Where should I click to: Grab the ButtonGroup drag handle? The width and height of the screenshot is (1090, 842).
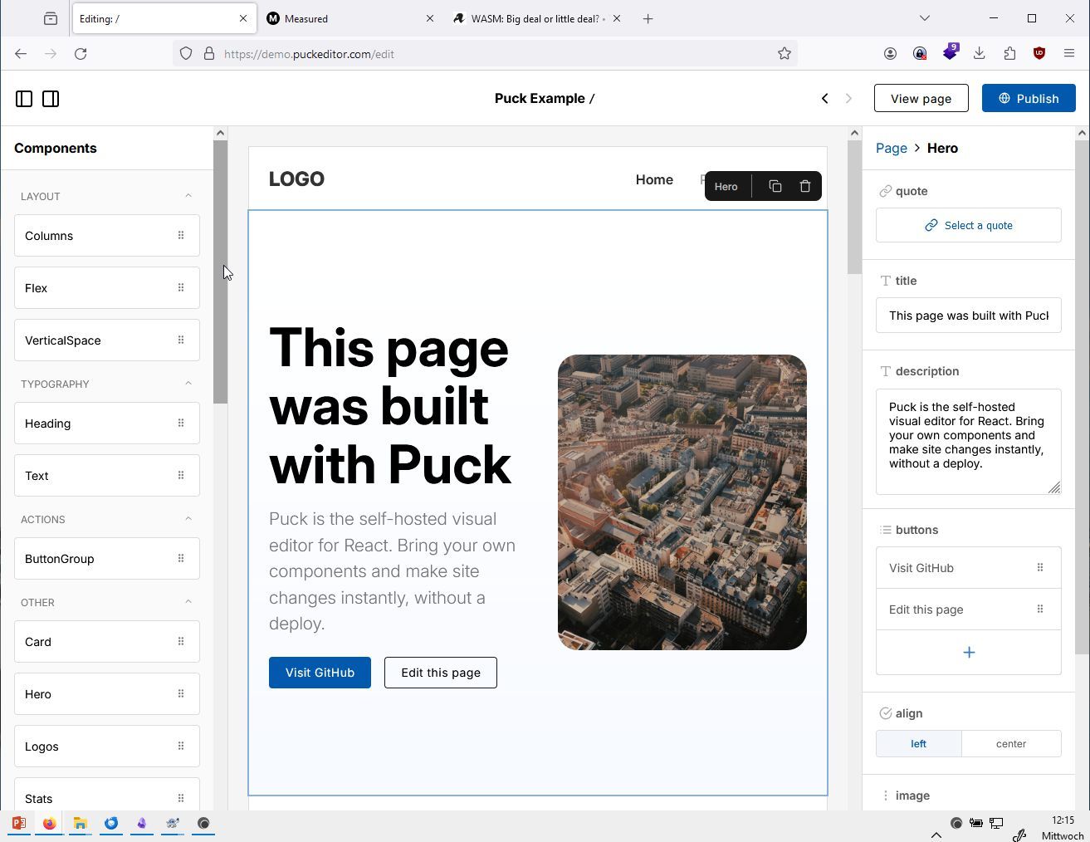(181, 558)
